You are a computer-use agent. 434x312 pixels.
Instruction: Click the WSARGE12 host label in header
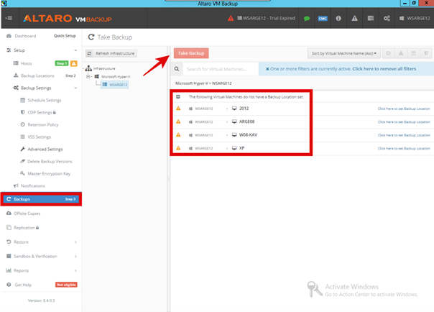(415, 18)
